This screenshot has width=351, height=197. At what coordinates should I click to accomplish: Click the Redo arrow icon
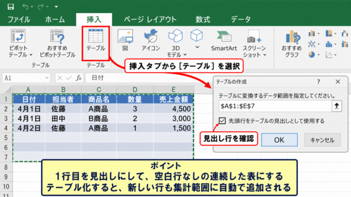(41, 7)
